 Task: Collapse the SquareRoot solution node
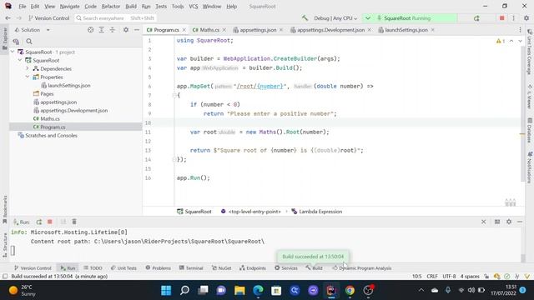[13, 52]
